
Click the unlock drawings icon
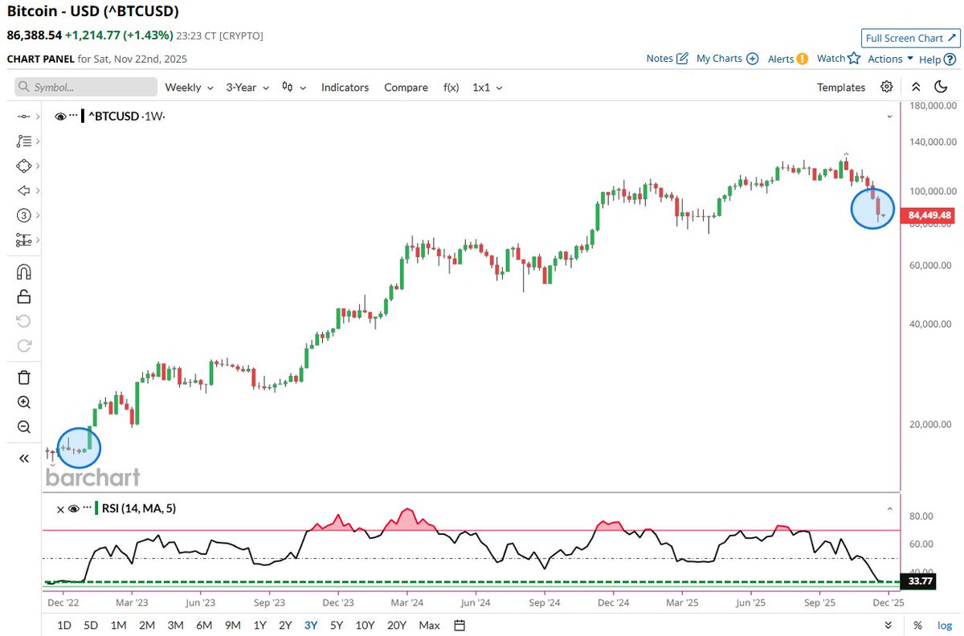tap(23, 296)
